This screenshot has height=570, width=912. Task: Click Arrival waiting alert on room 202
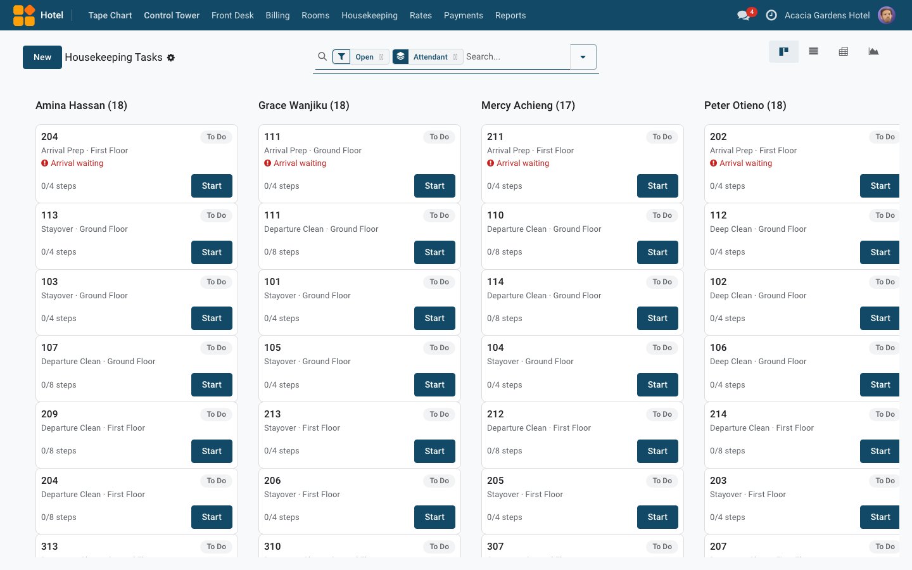point(741,163)
